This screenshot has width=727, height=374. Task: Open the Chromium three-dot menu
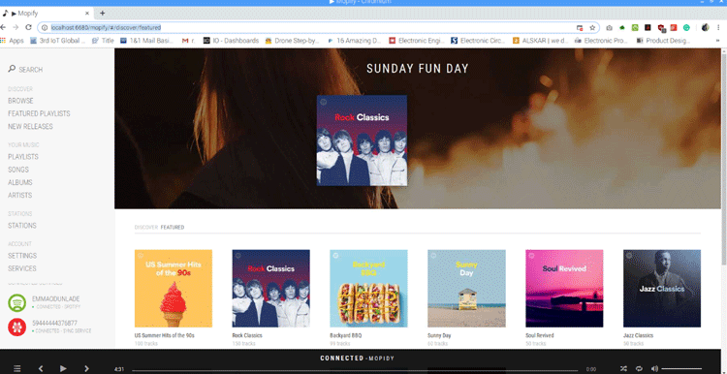tap(717, 28)
